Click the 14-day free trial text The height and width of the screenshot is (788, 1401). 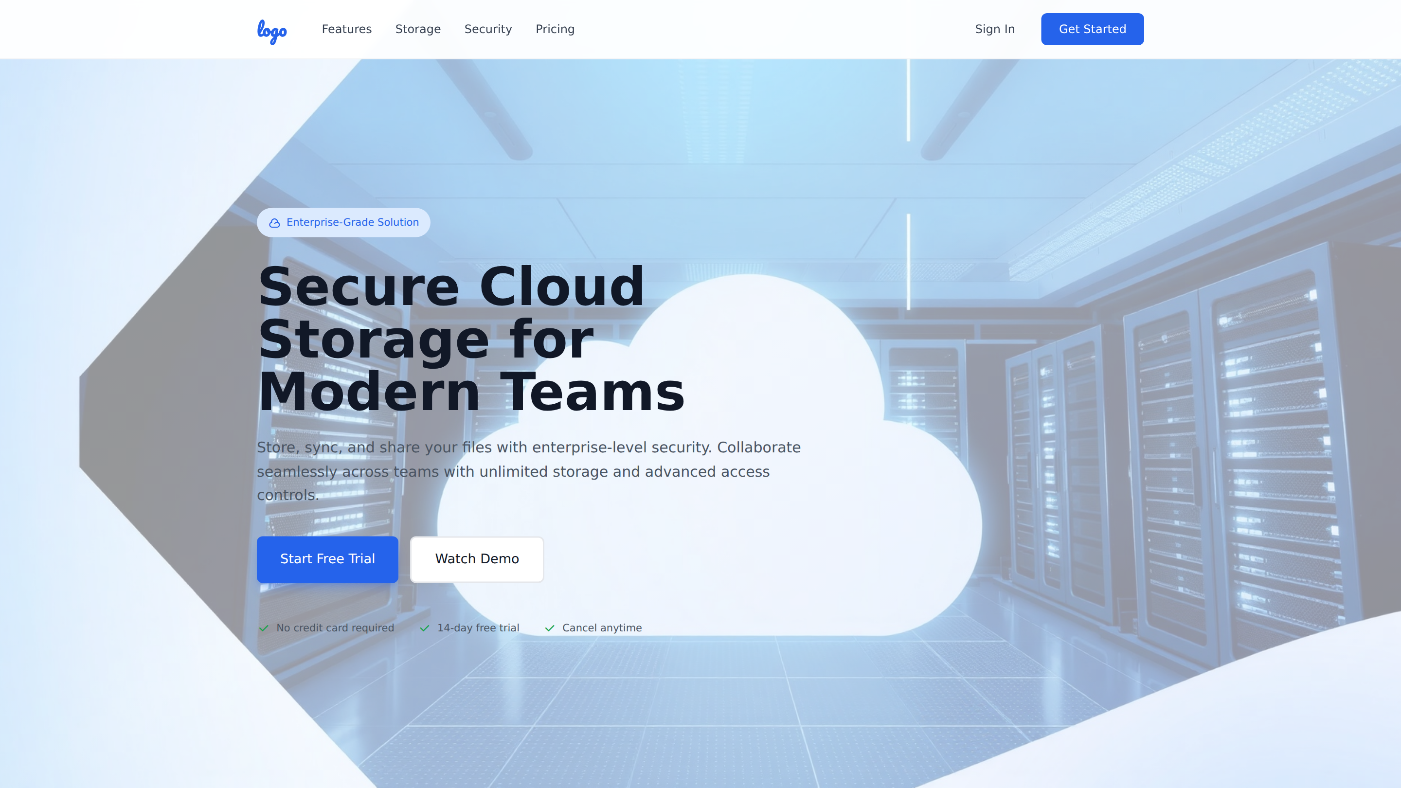[478, 627]
